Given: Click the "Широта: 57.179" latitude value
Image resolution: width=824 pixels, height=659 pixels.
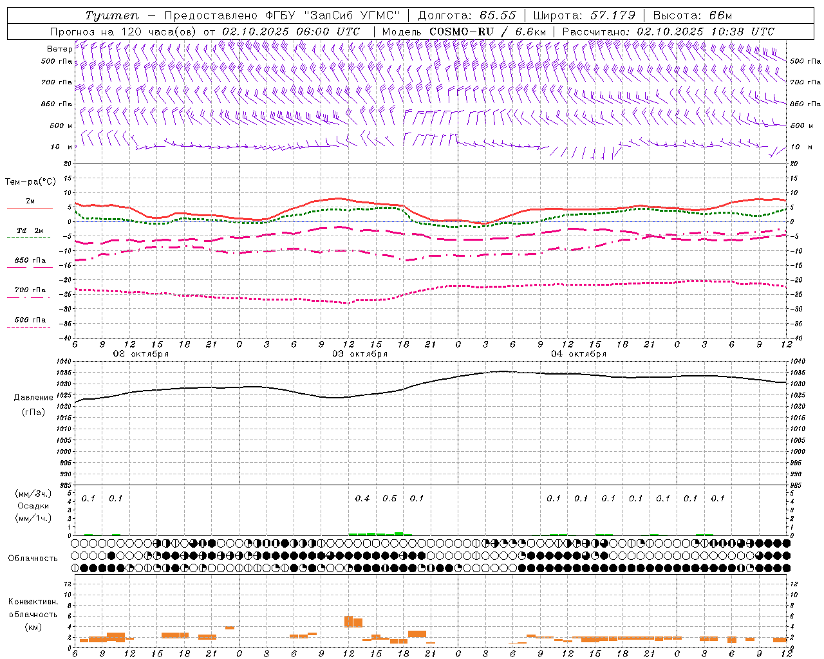Looking at the screenshot, I should tap(584, 15).
